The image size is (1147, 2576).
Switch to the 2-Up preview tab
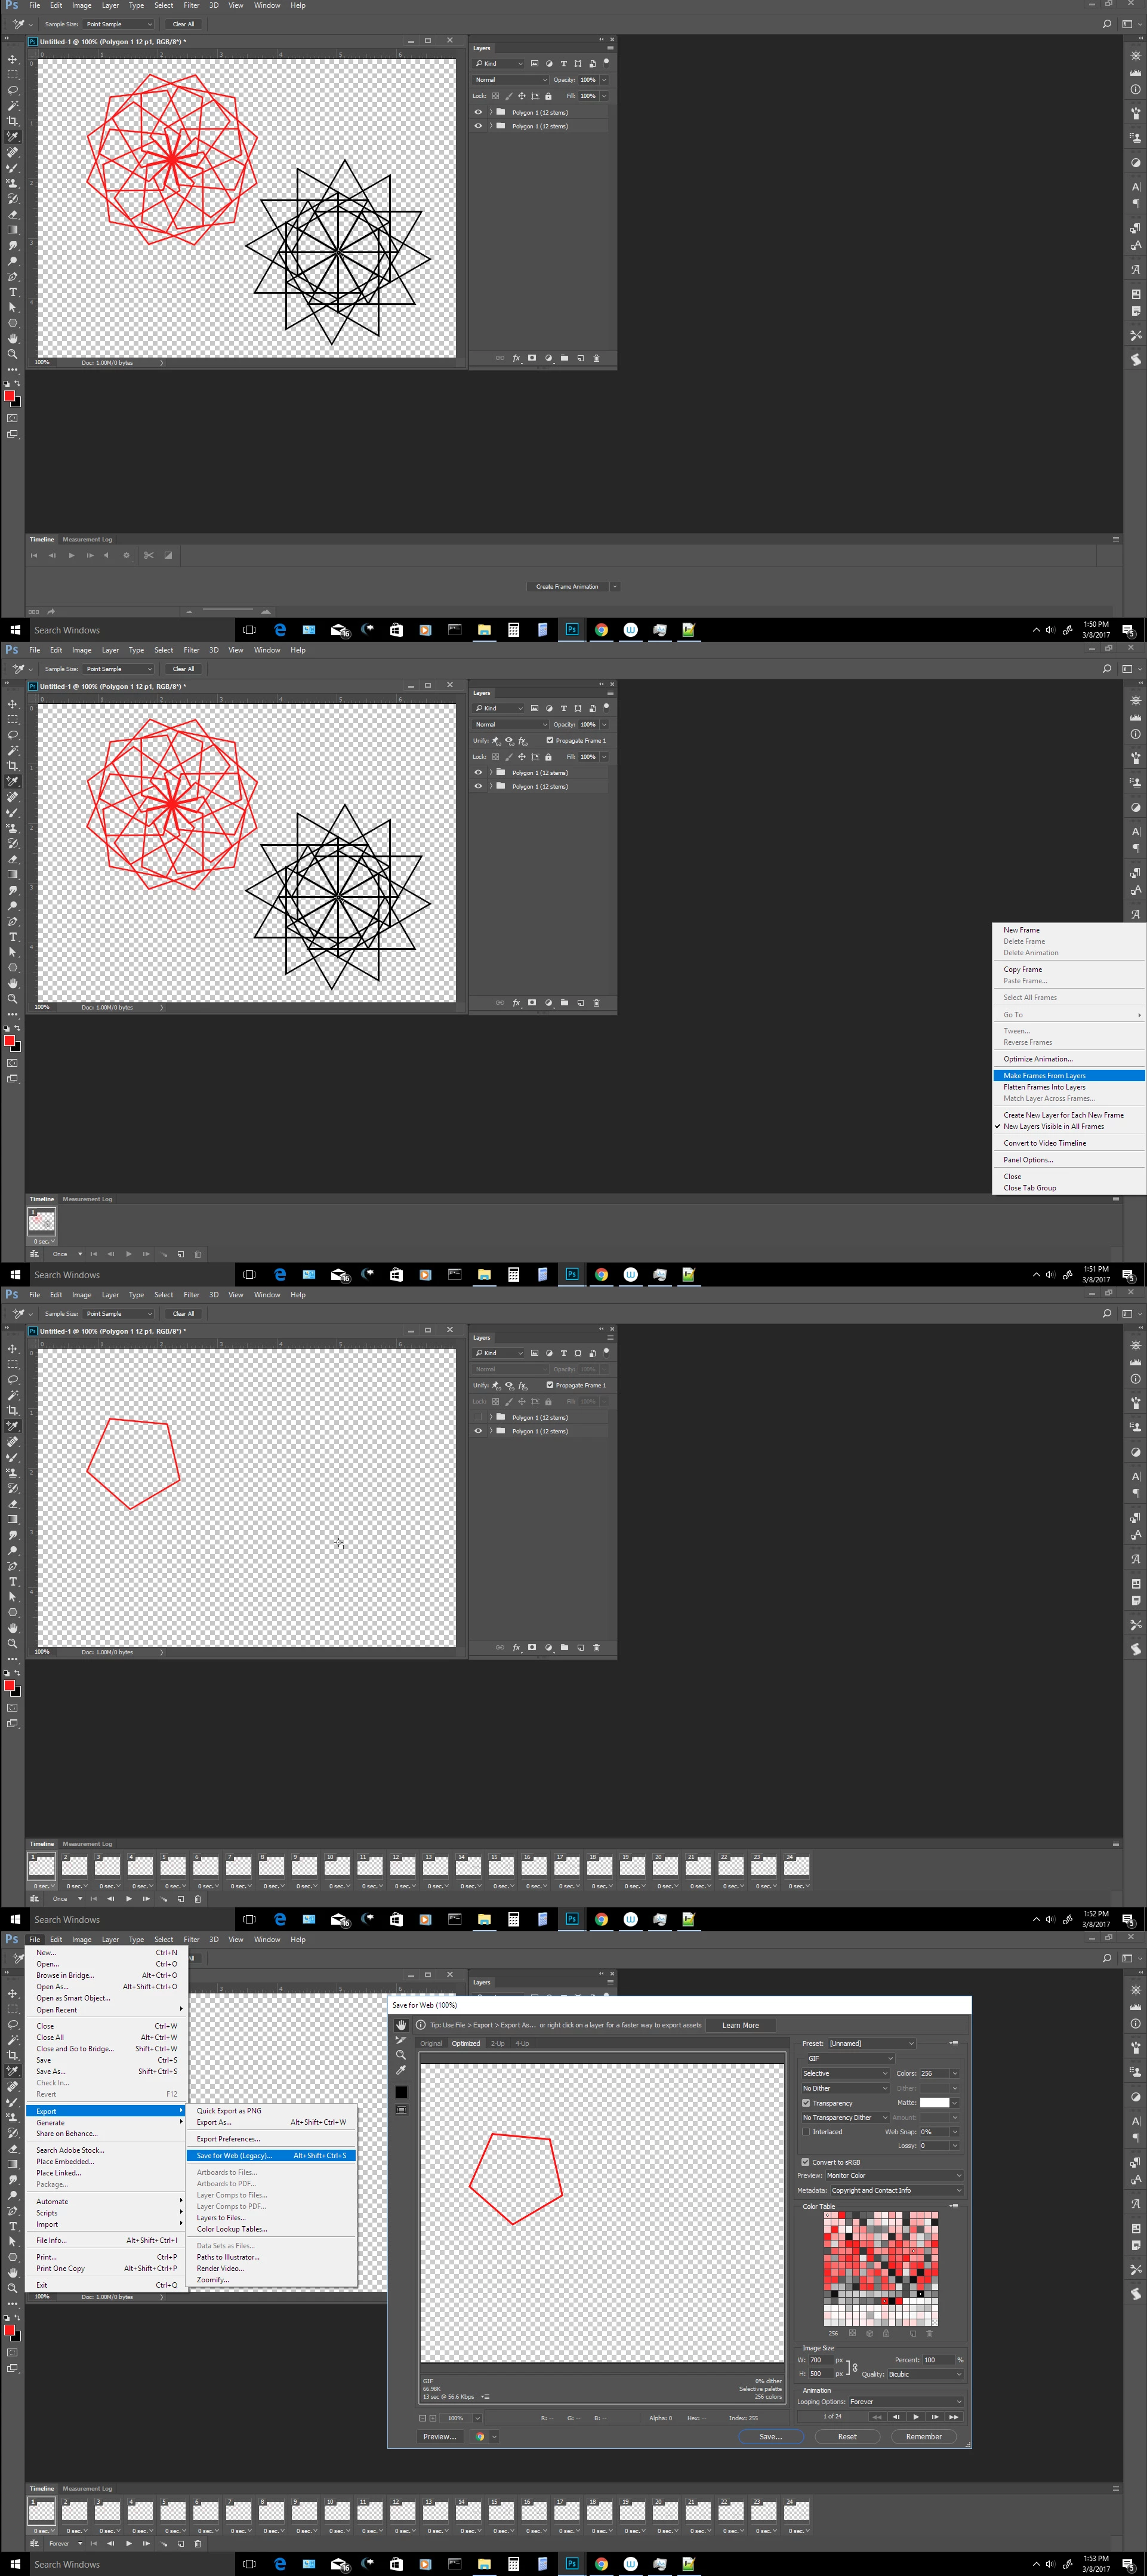pos(497,2043)
